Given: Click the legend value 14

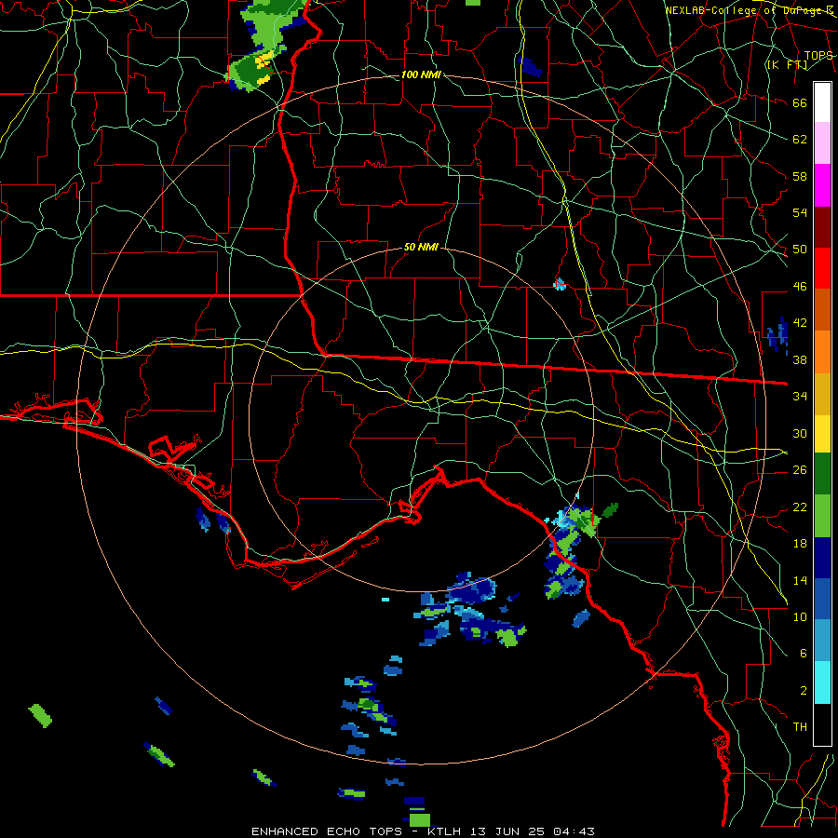Looking at the screenshot, I should [x=800, y=580].
